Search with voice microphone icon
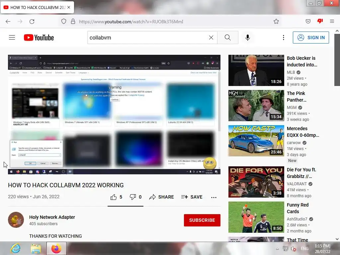340x255 pixels. point(248,38)
